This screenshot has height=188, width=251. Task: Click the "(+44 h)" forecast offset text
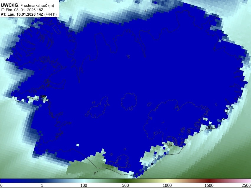coord(50,14)
